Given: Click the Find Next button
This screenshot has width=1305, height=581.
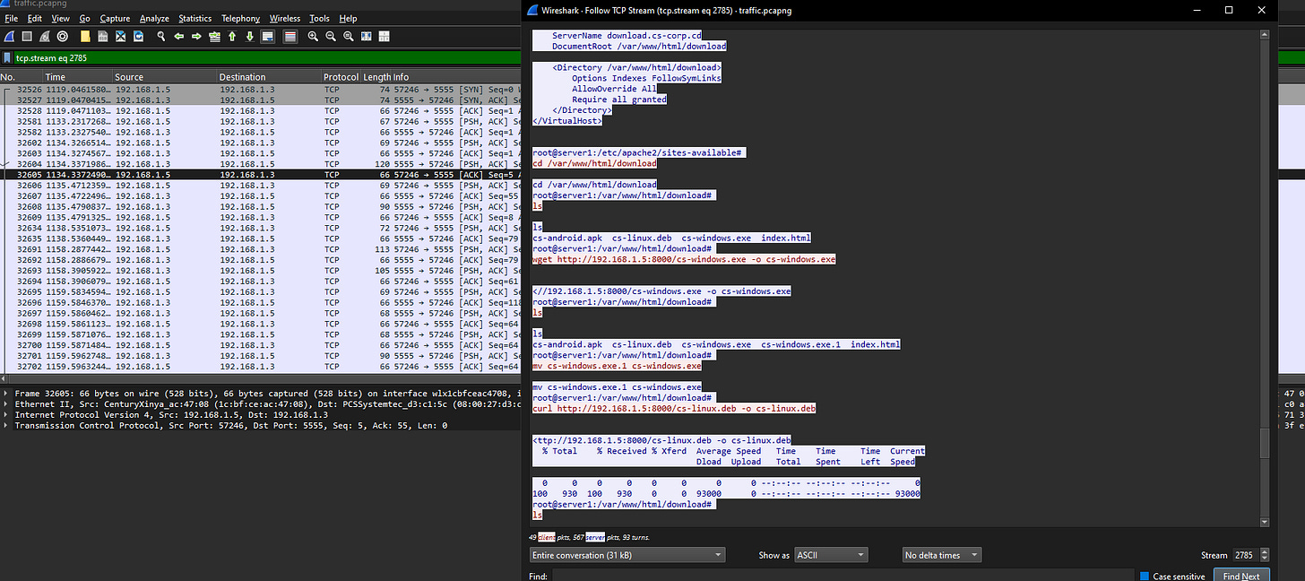Looking at the screenshot, I should [x=1241, y=577].
